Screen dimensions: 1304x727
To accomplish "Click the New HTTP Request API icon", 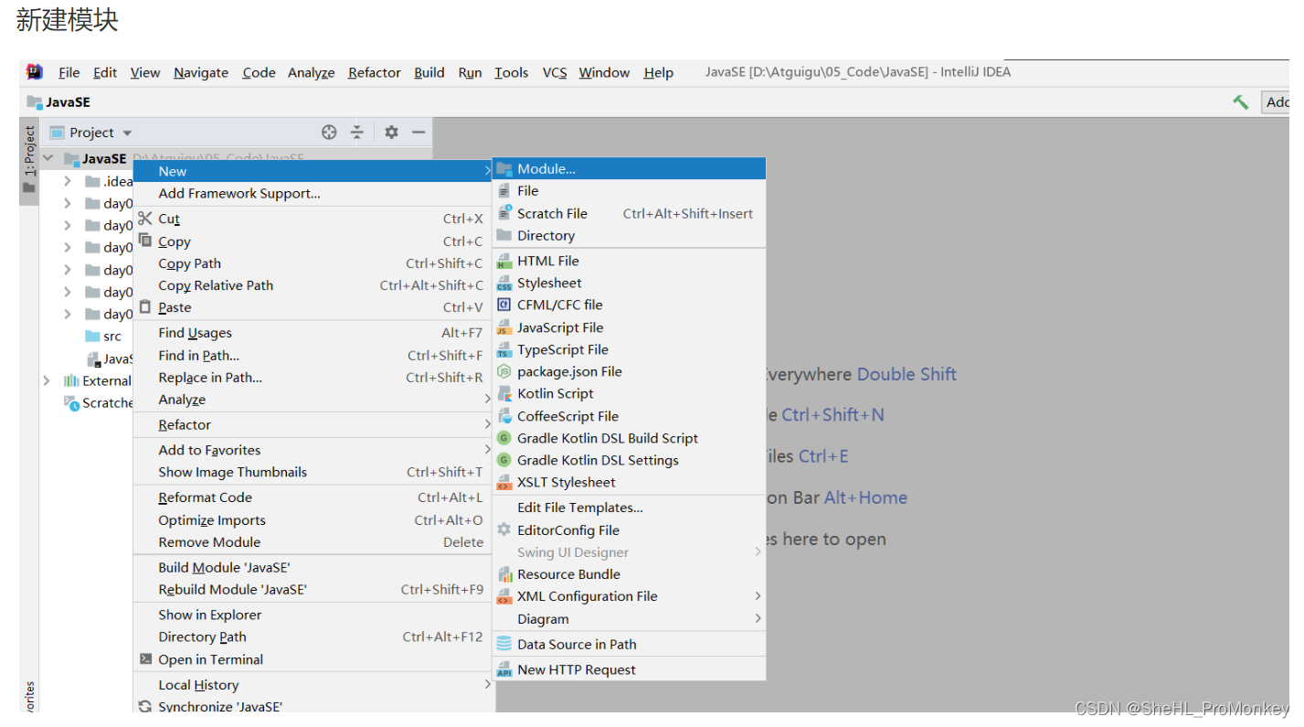I will point(504,669).
